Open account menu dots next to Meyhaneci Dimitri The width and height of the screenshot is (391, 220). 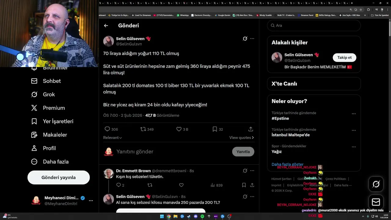(x=91, y=201)
